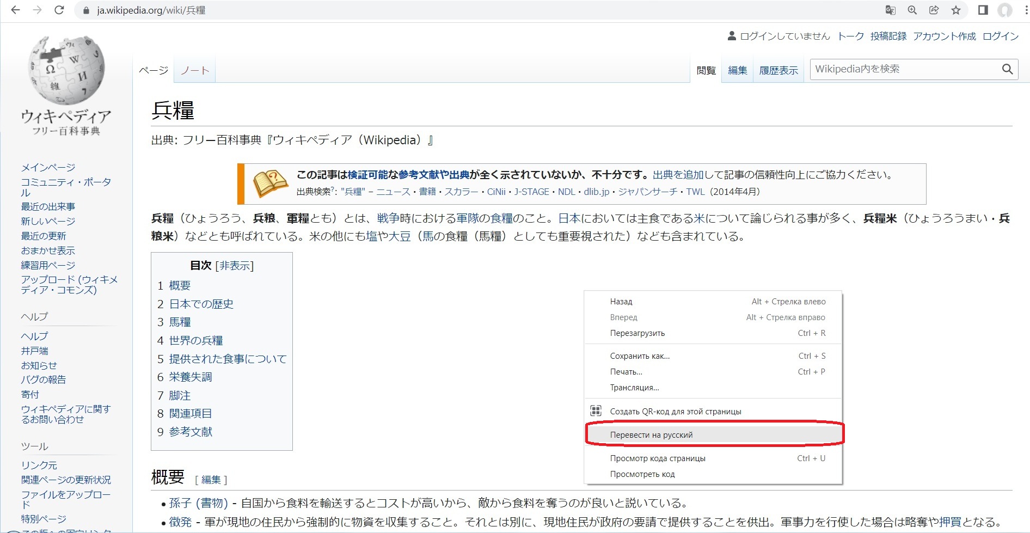Screen dimensions: 1030x533
Task: Open リンク元 in the tools section
Action: [39, 465]
